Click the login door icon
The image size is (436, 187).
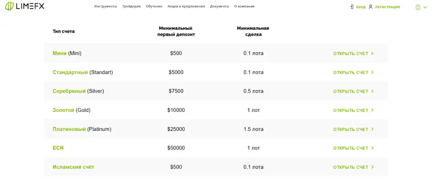(352, 7)
